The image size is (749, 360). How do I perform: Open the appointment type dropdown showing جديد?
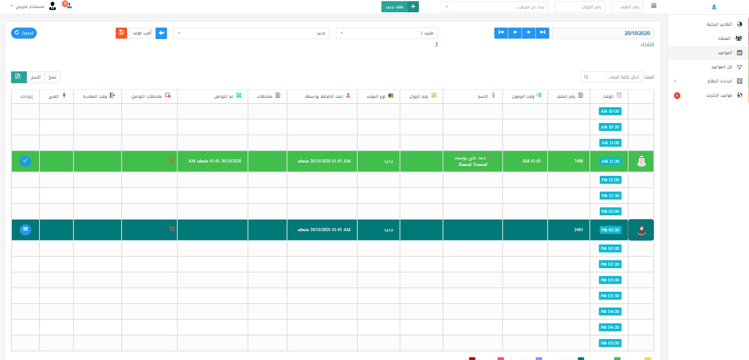click(x=251, y=33)
